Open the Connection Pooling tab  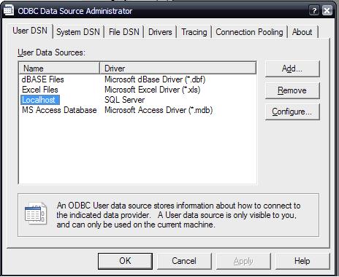pos(249,32)
